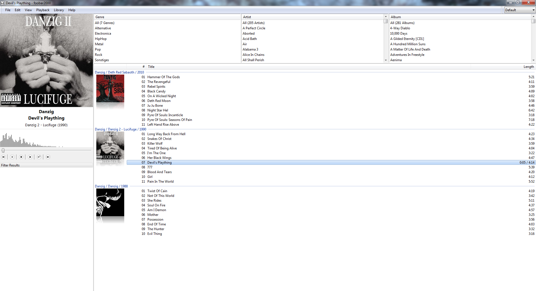Click the seek bar slider handle
This screenshot has width=536, height=291.
coord(3,151)
